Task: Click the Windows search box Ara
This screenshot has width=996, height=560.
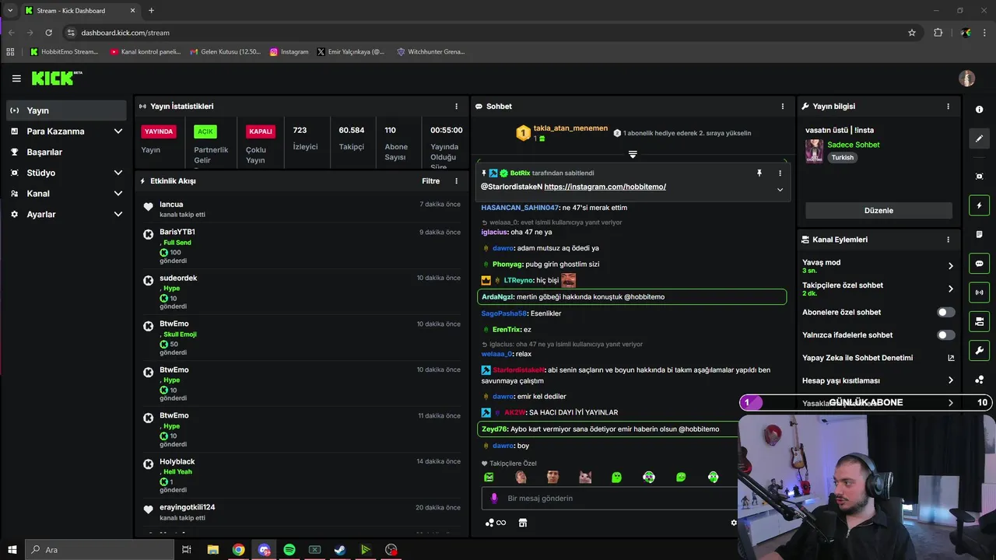Action: [x=99, y=550]
